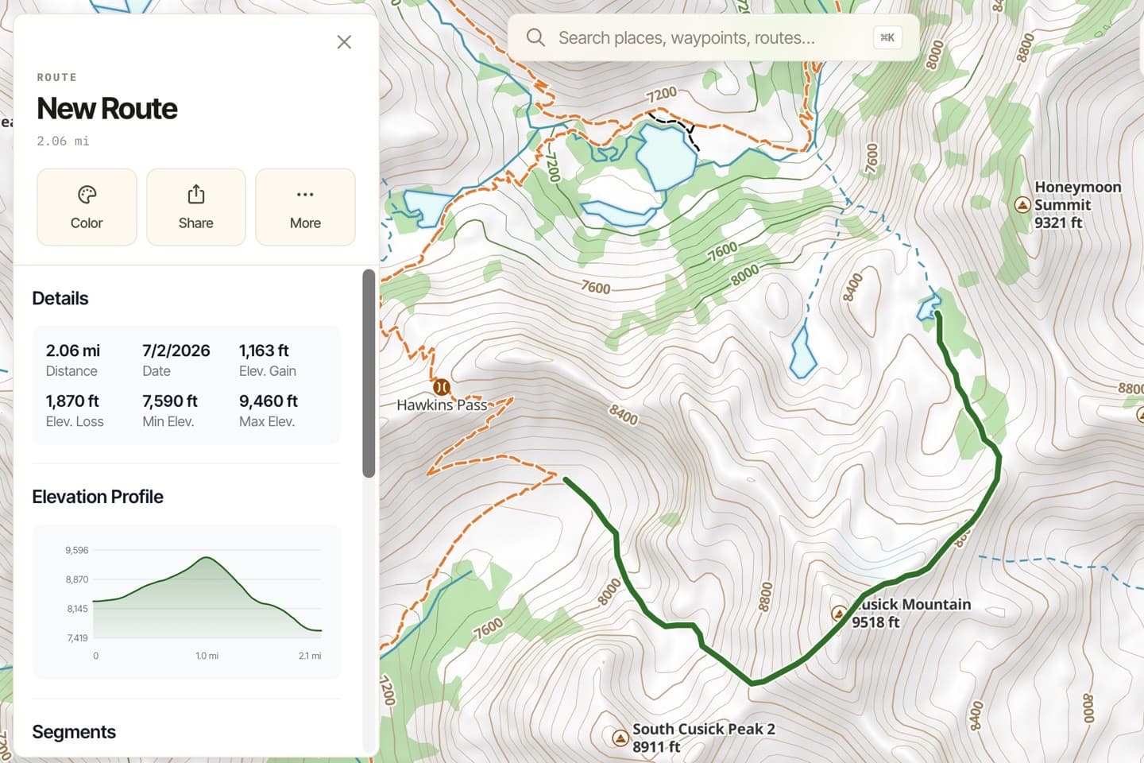
Task: Click the search magnifier icon
Action: pos(535,37)
